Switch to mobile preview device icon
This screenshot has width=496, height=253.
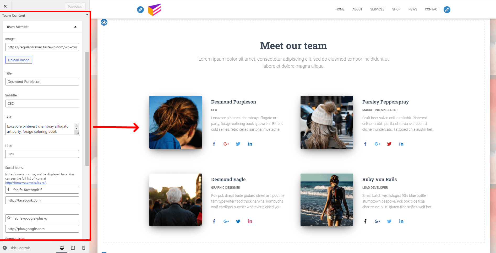click(84, 248)
